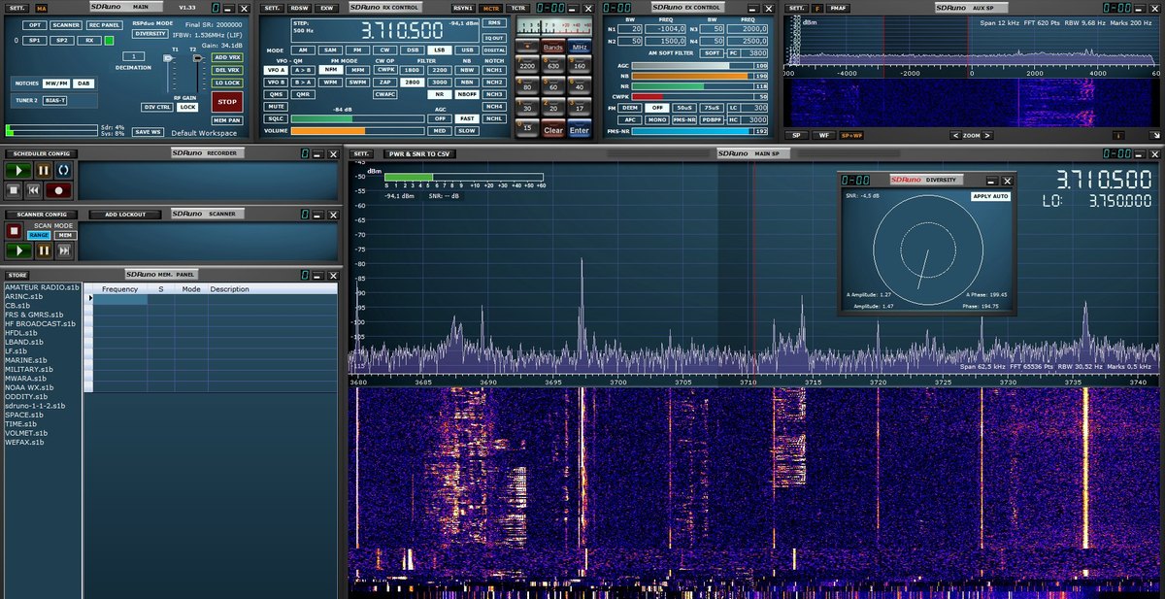Screen dimensions: 1165x599
Task: Pause the scan in the Scanner panel
Action: pos(44,250)
